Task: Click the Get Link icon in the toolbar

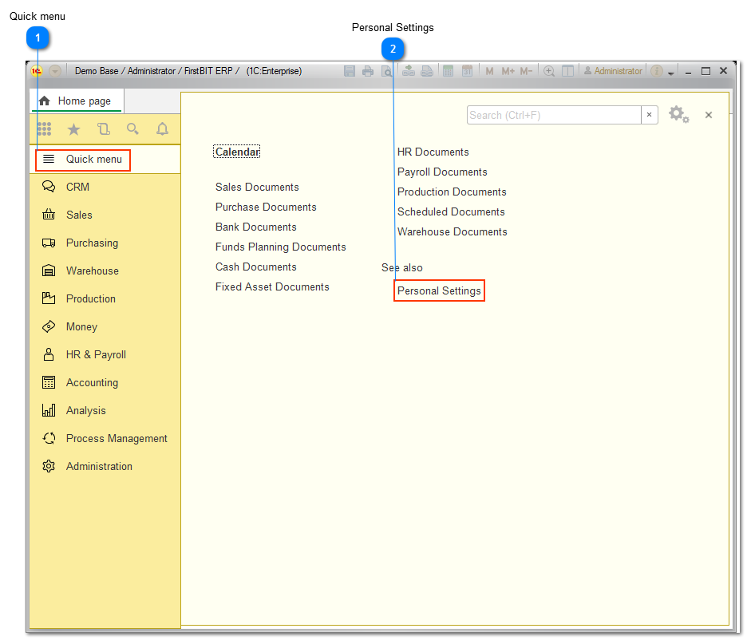Action: [409, 71]
